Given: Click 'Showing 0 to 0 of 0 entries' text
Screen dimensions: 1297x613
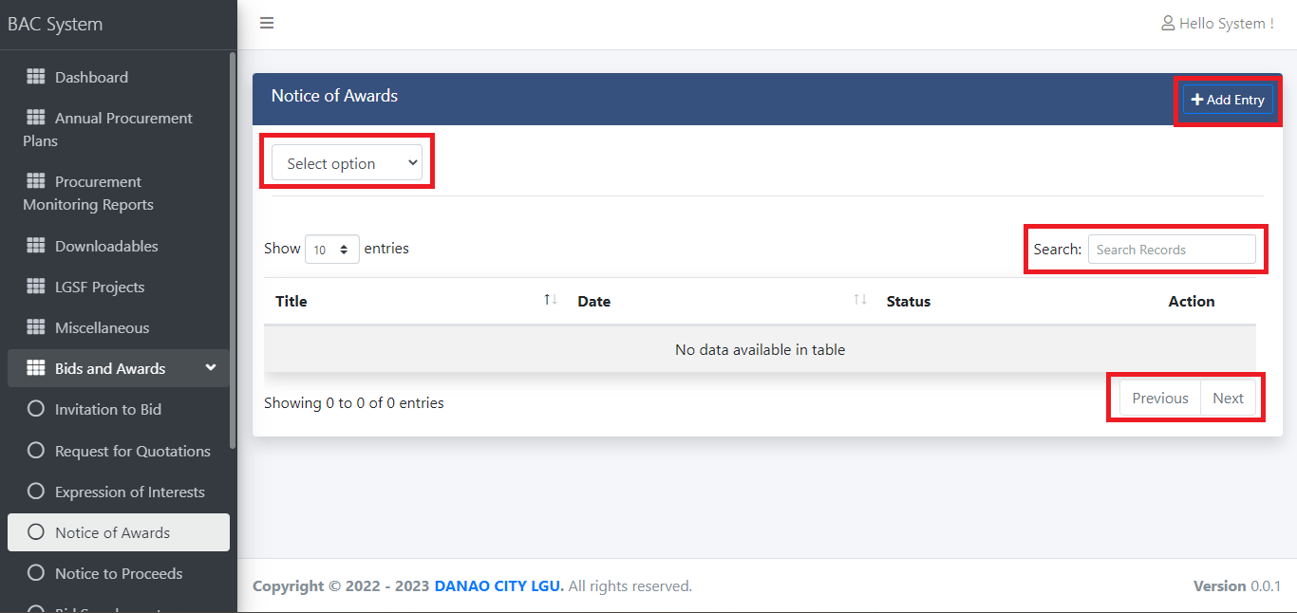Looking at the screenshot, I should (x=354, y=402).
